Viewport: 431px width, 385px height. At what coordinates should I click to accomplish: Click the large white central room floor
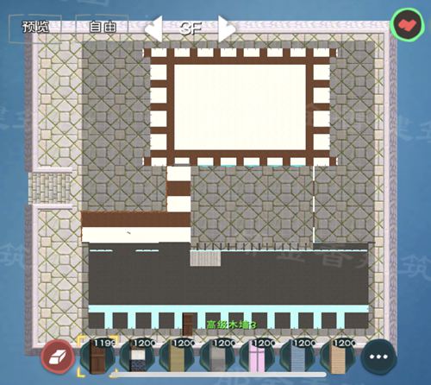pos(240,107)
